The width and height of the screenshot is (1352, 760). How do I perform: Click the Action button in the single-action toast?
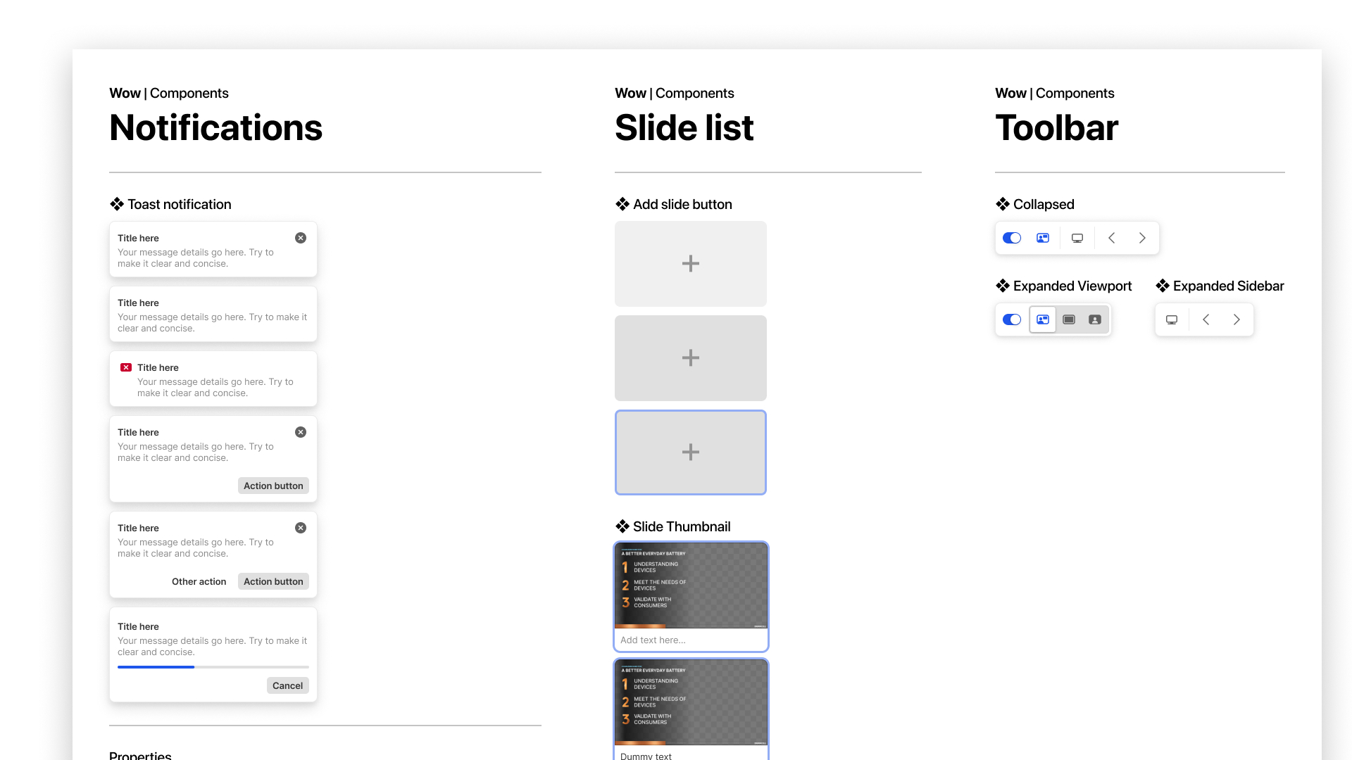(273, 486)
